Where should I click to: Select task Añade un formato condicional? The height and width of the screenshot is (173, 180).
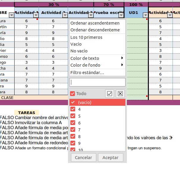41,148
